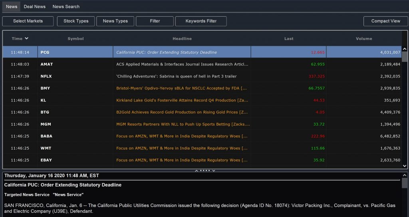Click the news table scrollbar thumb
This screenshot has height=217, width=409.
pyautogui.click(x=405, y=57)
